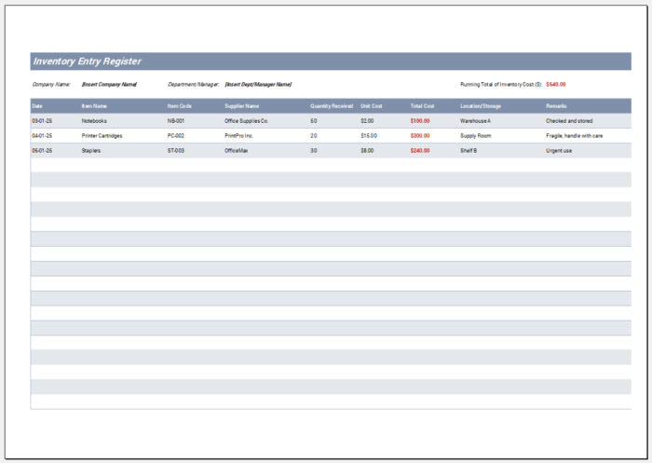The height and width of the screenshot is (463, 652).
Task: Click the Supplier Name column header
Action: (242, 106)
